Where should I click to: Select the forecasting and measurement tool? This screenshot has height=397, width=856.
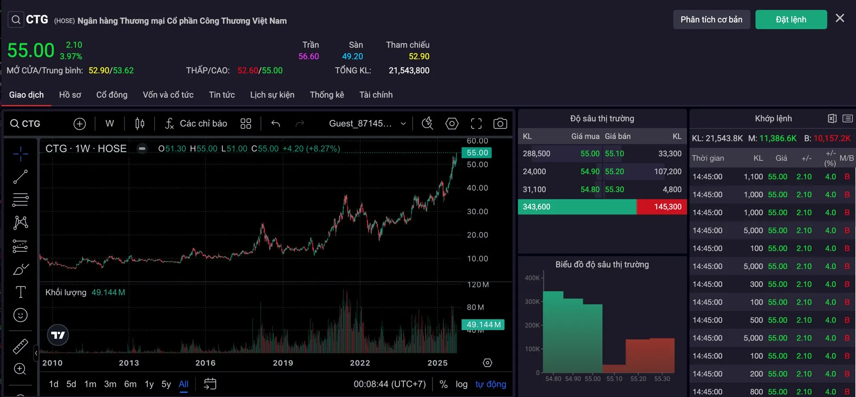[x=21, y=246]
